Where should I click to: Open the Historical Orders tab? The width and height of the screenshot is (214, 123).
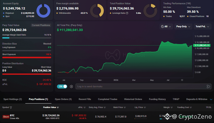(133, 99)
